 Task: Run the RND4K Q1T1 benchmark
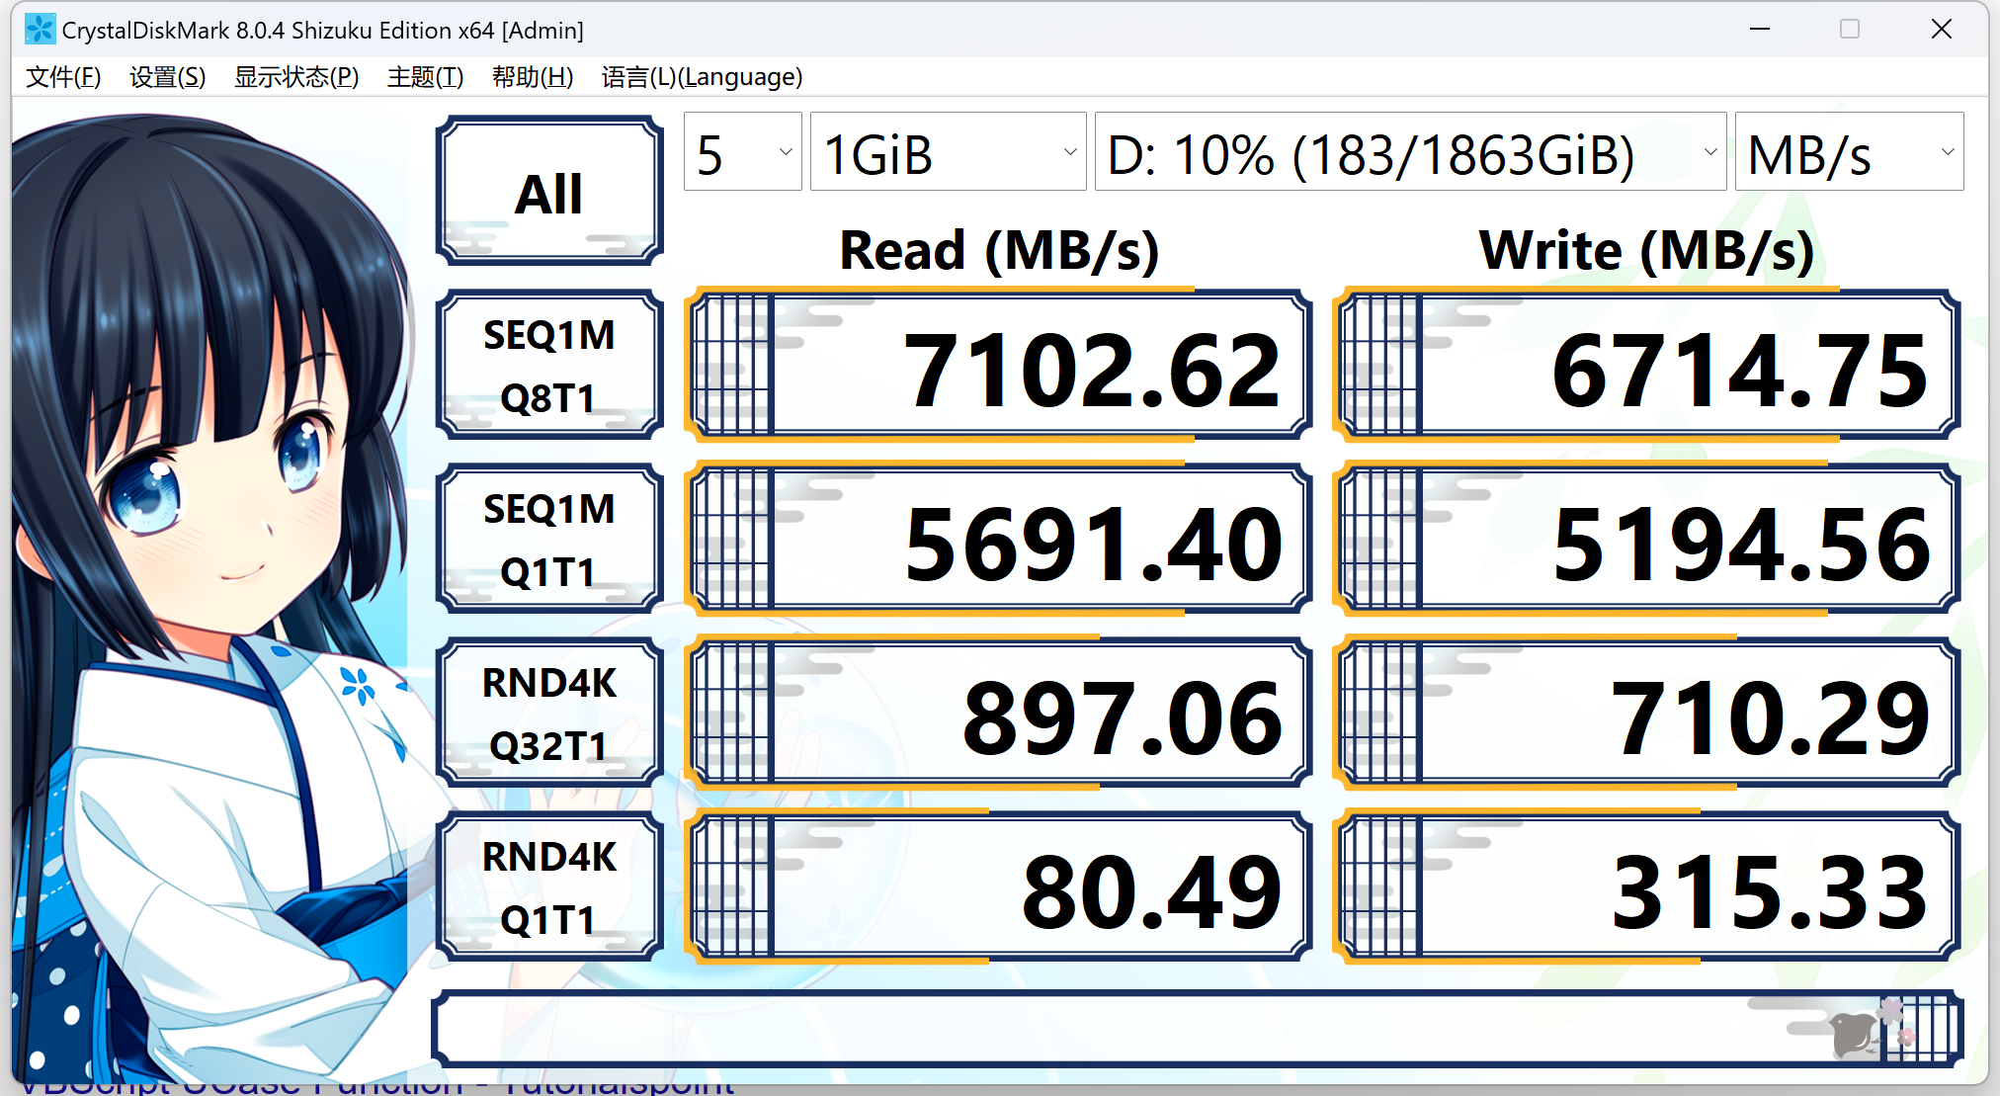click(549, 887)
